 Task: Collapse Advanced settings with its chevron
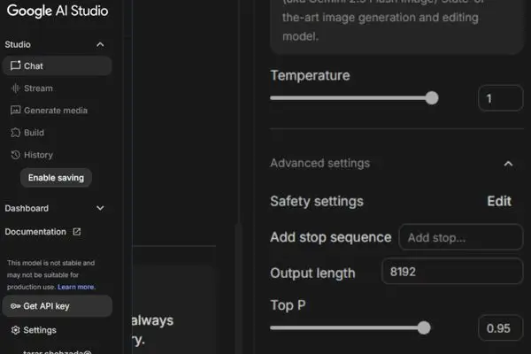tap(508, 164)
